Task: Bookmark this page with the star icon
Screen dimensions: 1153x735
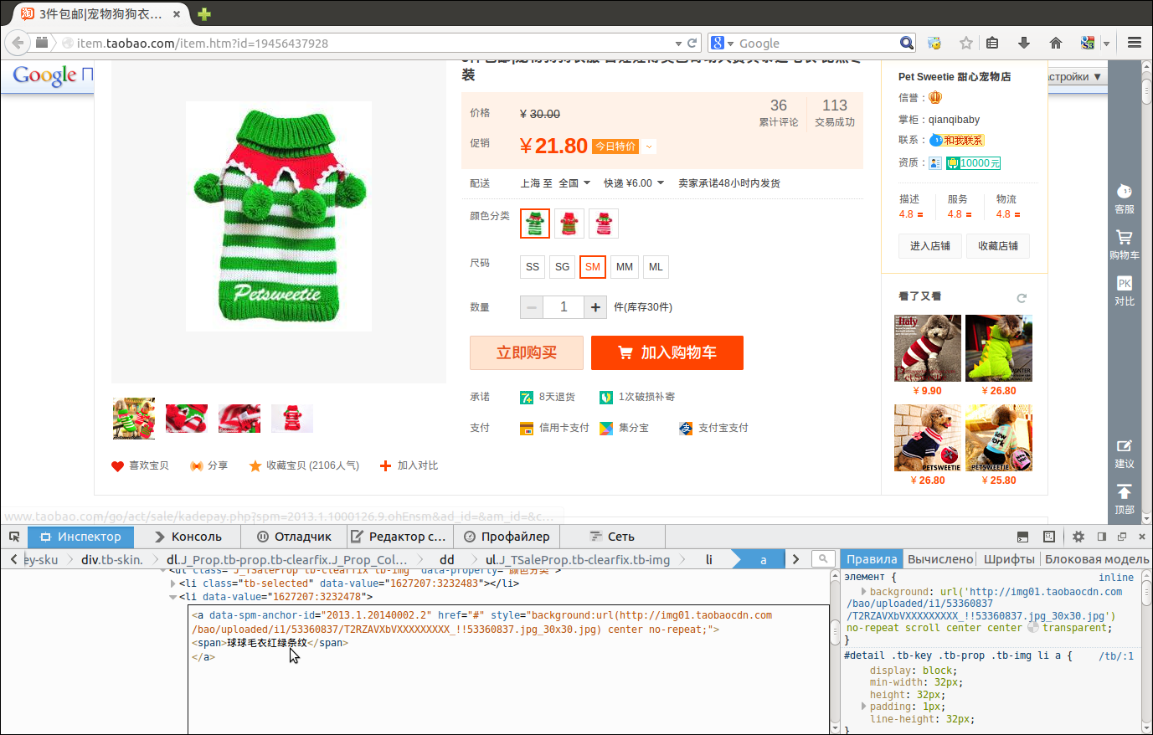Action: [966, 43]
